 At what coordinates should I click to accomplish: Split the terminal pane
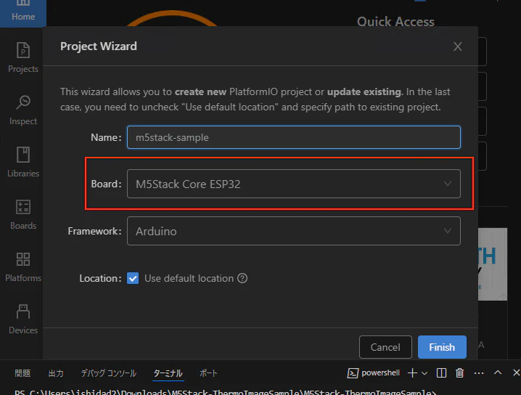coord(441,373)
